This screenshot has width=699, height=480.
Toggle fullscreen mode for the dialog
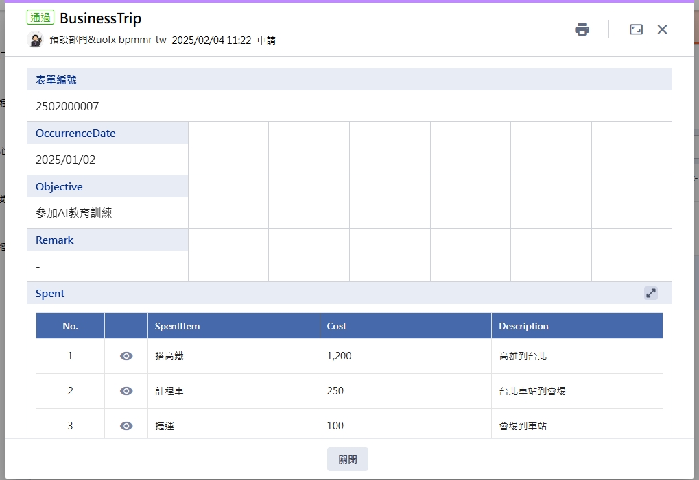pos(636,29)
